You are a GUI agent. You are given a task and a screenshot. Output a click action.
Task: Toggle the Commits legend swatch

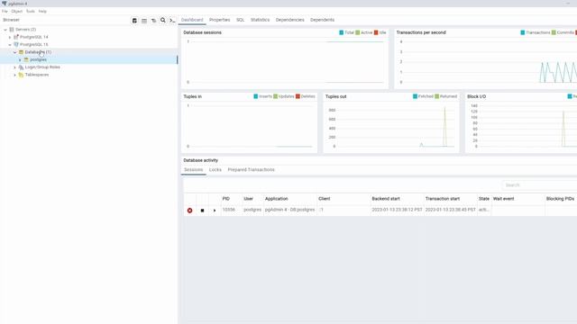coord(554,32)
